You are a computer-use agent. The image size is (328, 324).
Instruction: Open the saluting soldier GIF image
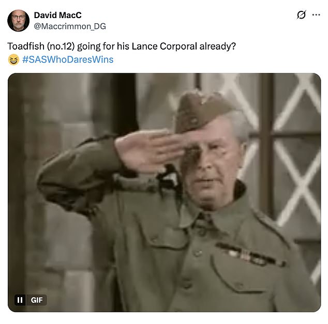[164, 192]
